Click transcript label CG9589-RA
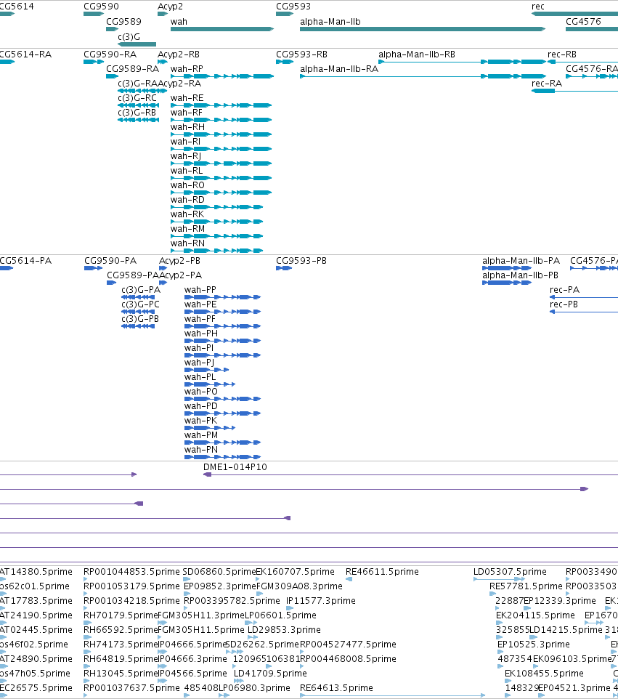618x699 pixels. tap(132, 69)
